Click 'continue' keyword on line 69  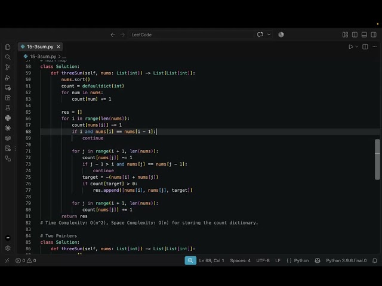[x=93, y=138]
